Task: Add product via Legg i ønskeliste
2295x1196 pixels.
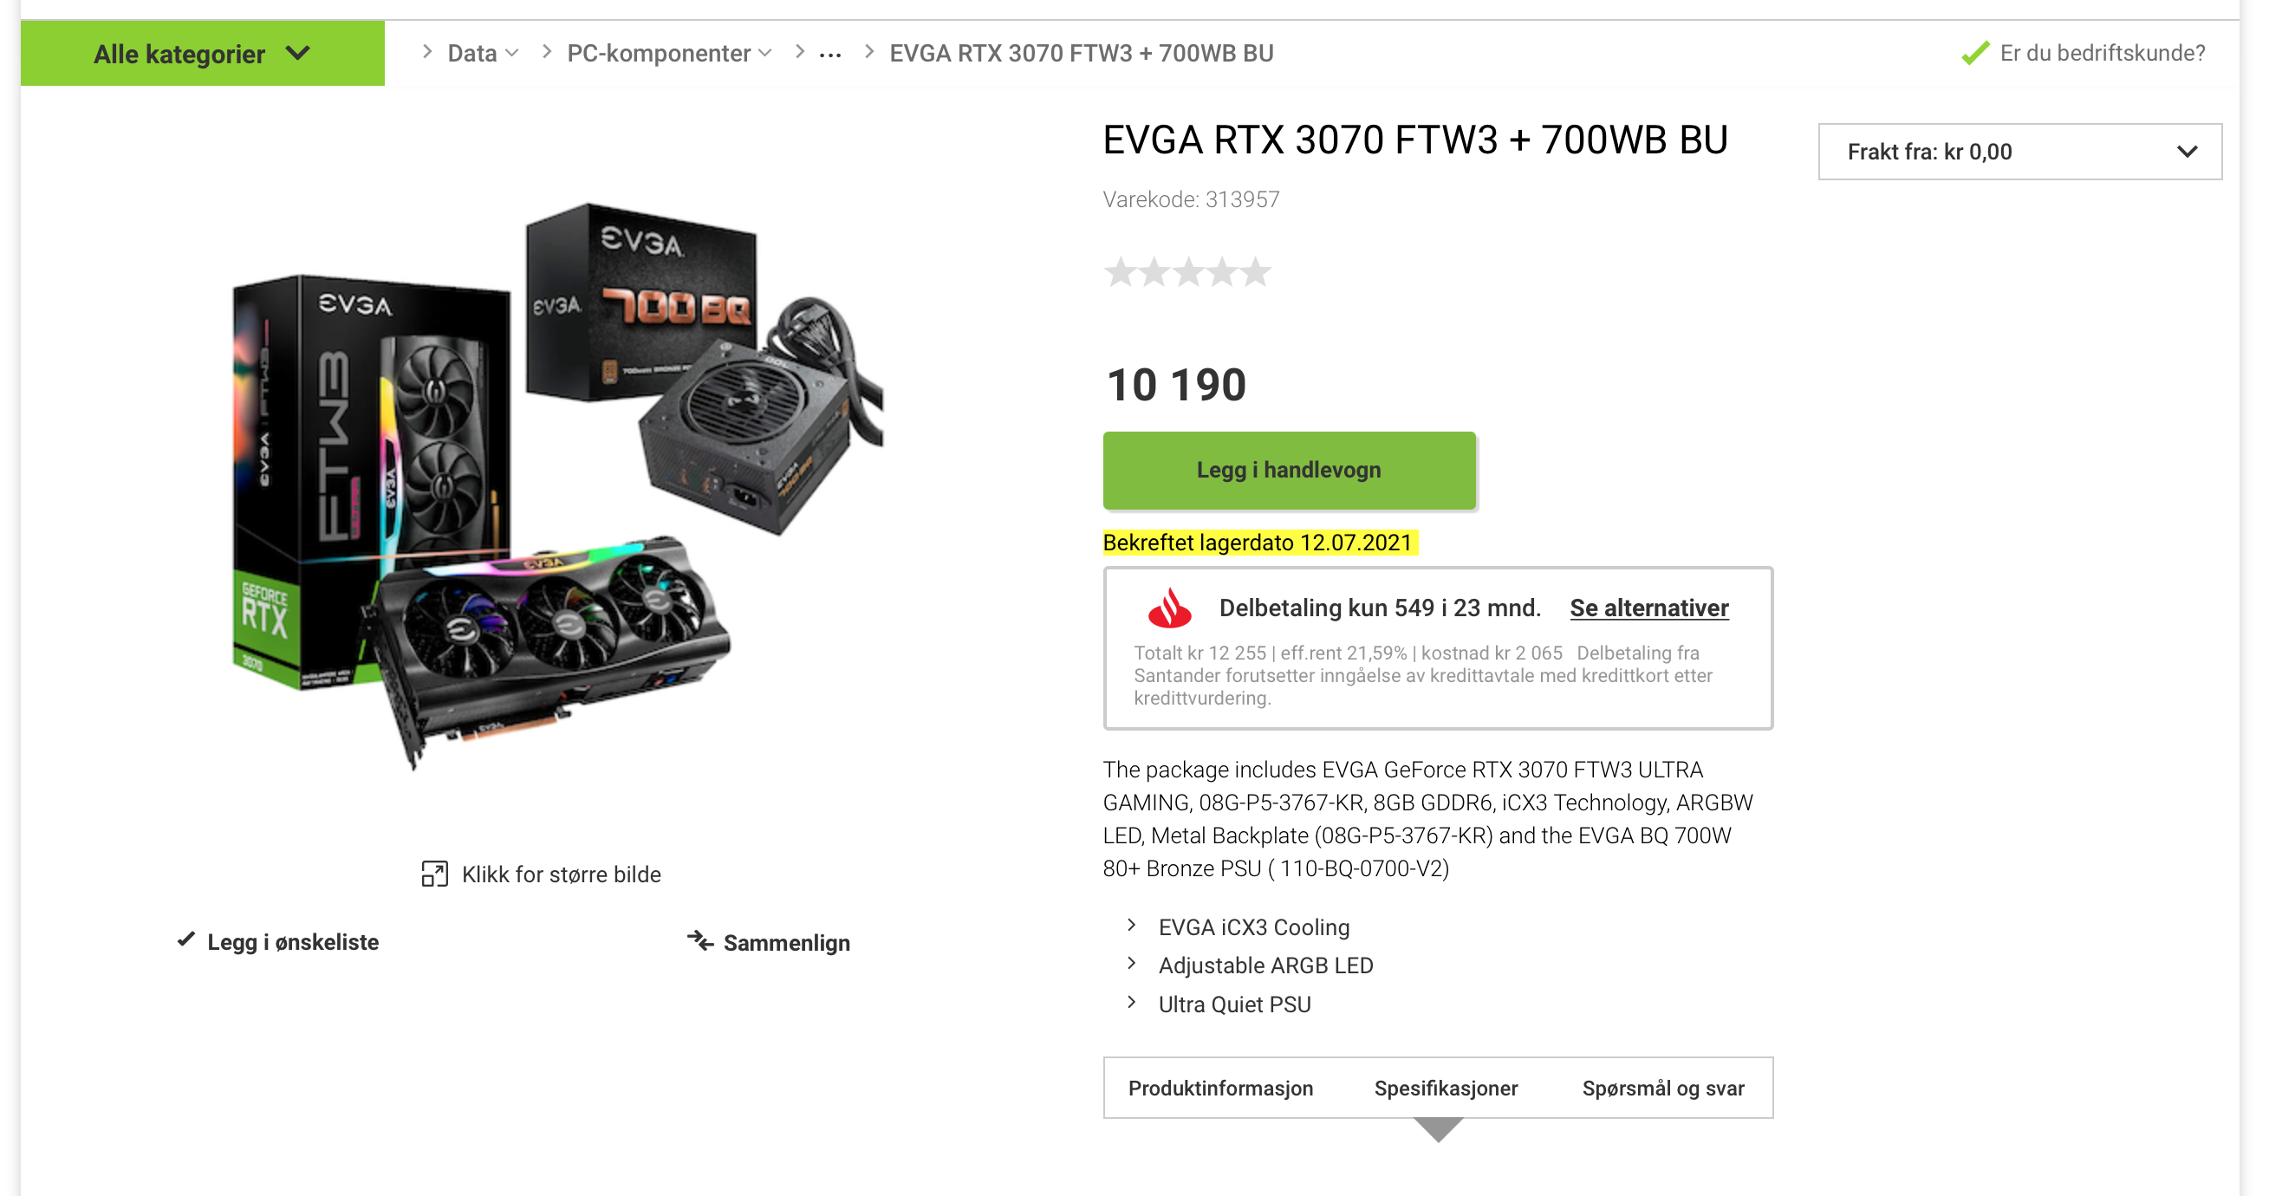Action: pyautogui.click(x=292, y=941)
